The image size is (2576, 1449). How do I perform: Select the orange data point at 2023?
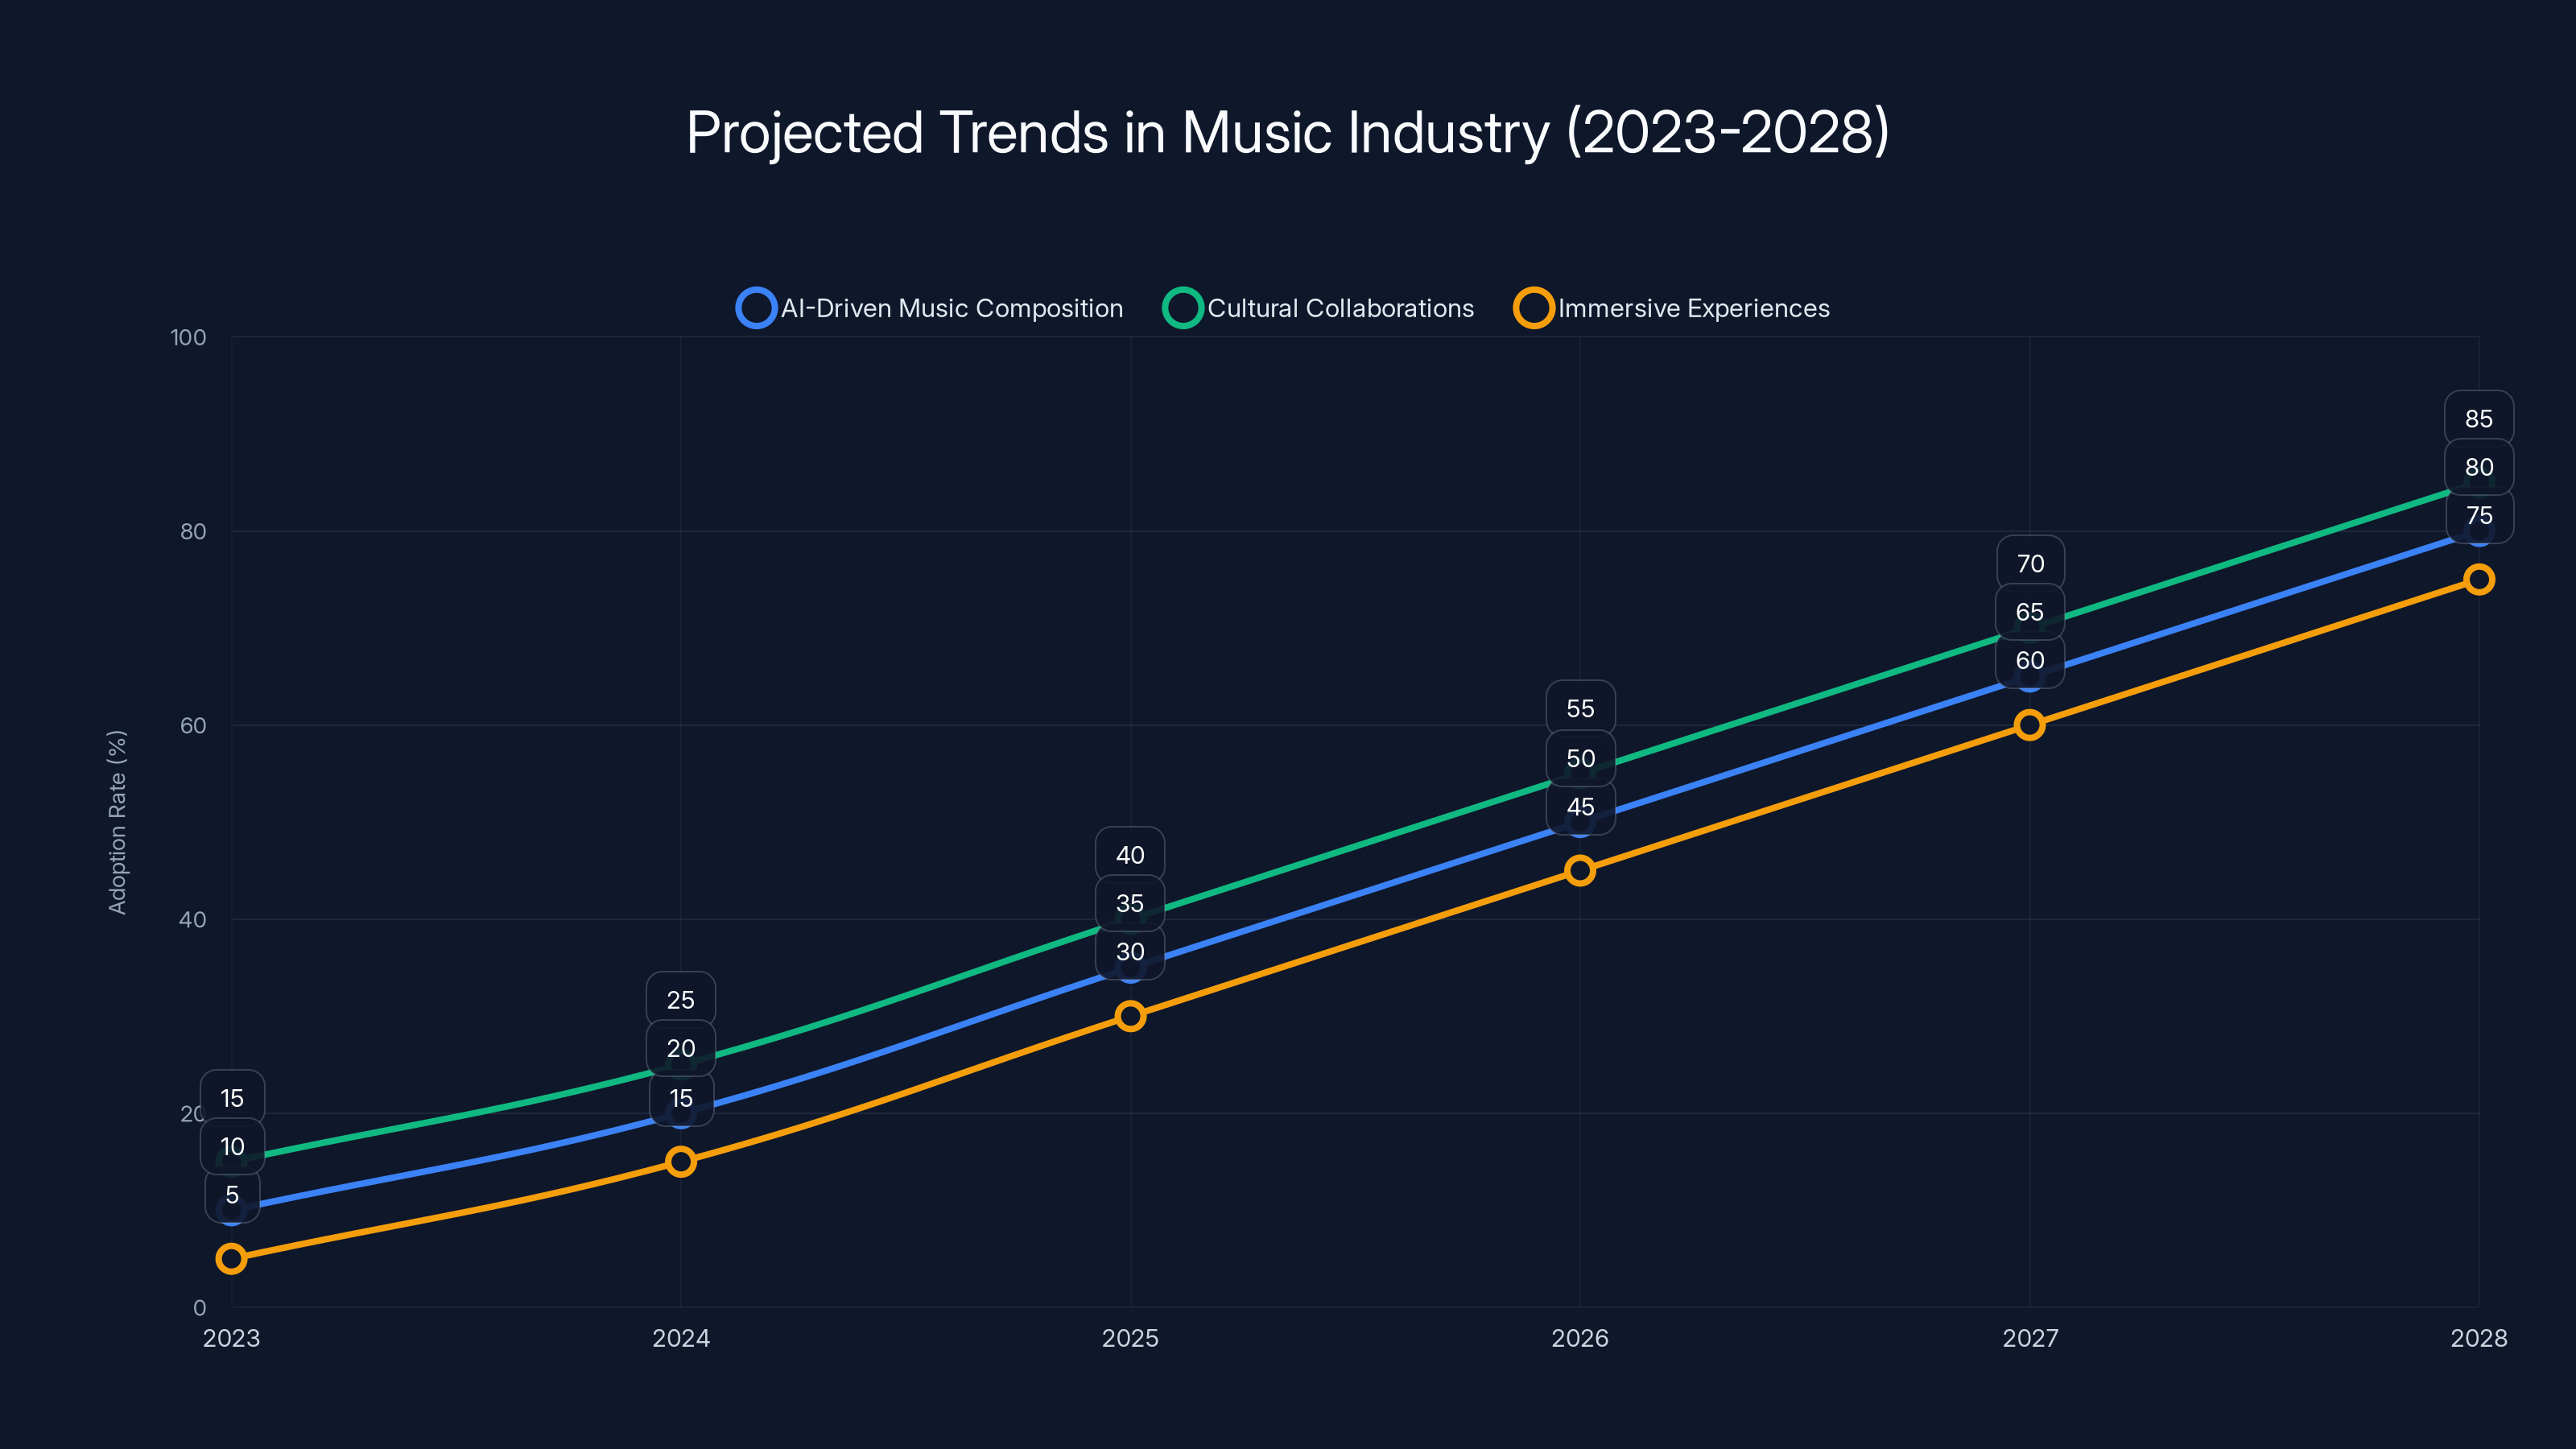[231, 1258]
